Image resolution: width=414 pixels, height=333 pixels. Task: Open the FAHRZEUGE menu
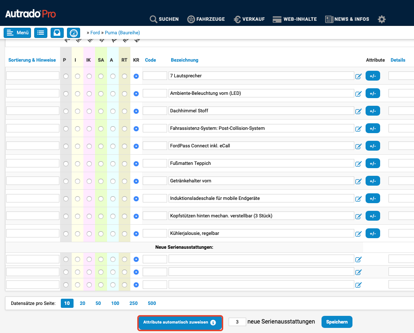click(206, 19)
